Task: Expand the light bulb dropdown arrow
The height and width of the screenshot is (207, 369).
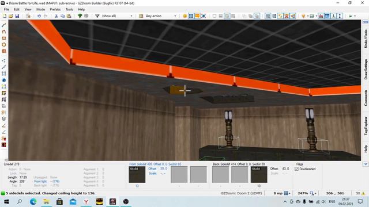Action: coord(307,16)
